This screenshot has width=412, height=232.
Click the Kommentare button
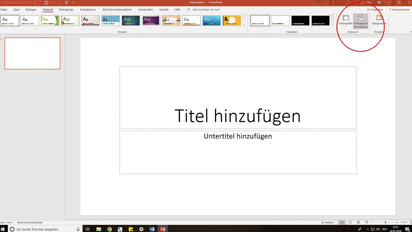click(x=399, y=10)
